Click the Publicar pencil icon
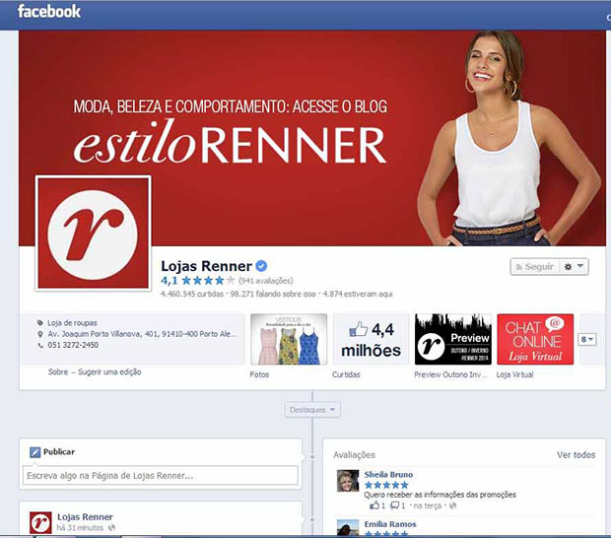611x538 pixels. tap(35, 452)
